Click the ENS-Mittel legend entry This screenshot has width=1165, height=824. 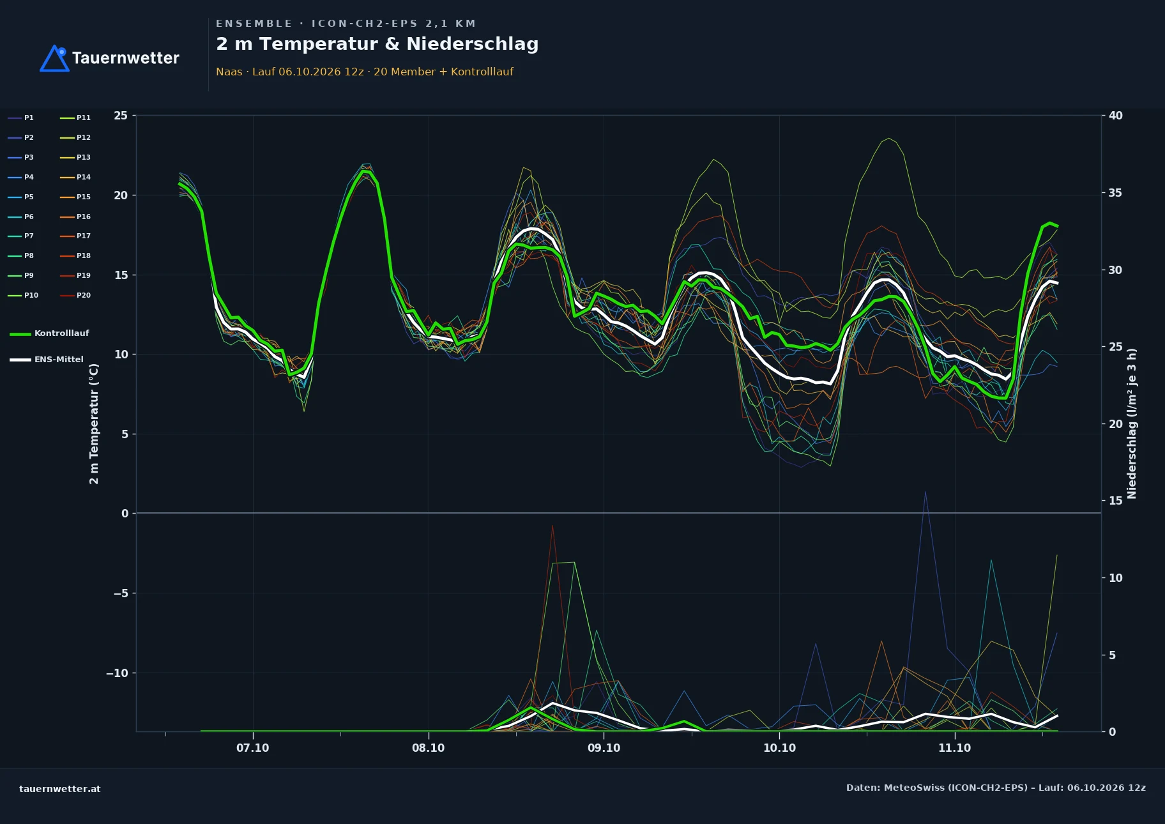pyautogui.click(x=47, y=360)
